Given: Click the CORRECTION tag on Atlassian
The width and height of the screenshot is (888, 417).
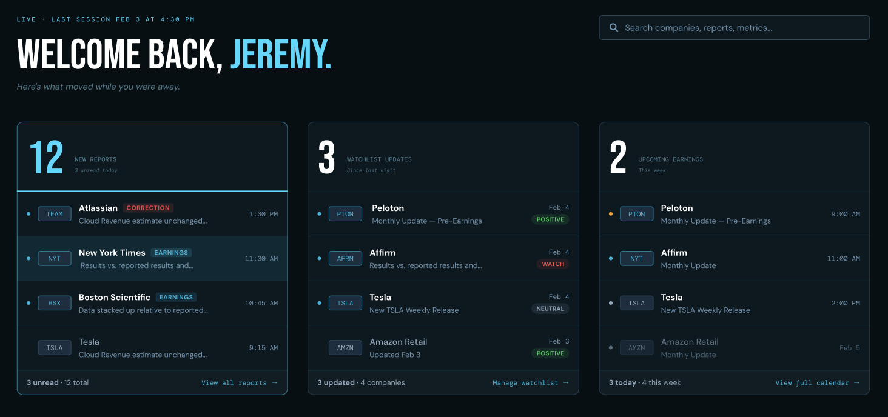Looking at the screenshot, I should [148, 208].
